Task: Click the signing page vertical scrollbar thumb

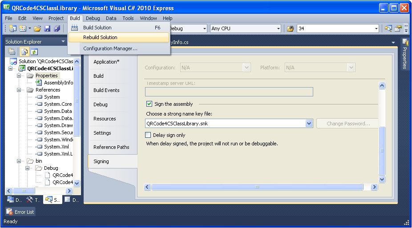Action: pos(382,150)
